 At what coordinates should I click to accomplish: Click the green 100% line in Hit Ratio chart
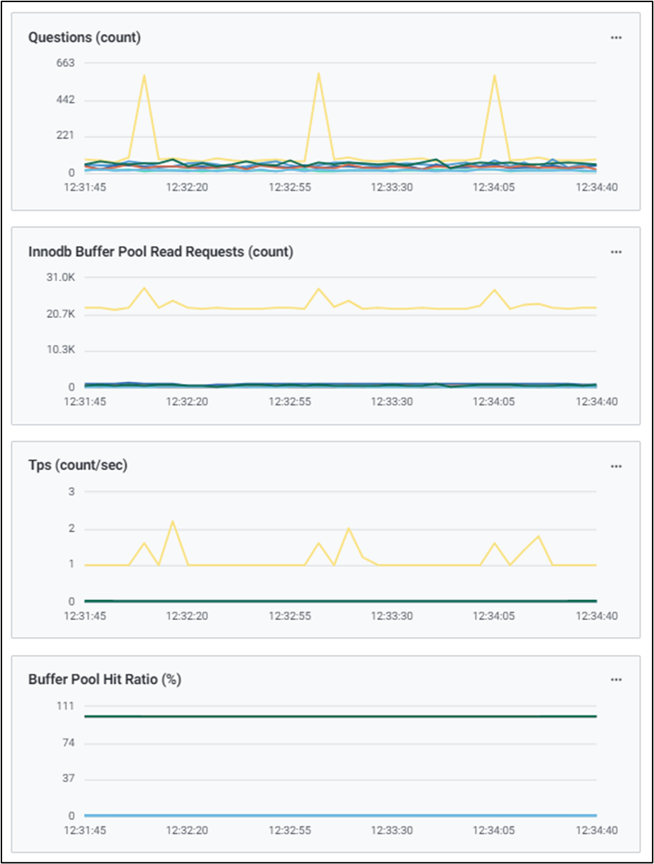[340, 716]
